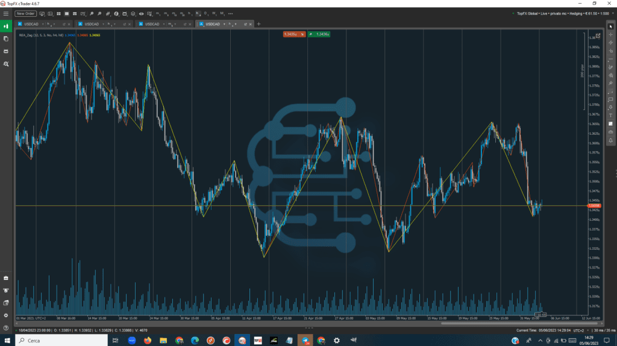
Task: Select the rectangle shape drawing tool
Action: 611,99
